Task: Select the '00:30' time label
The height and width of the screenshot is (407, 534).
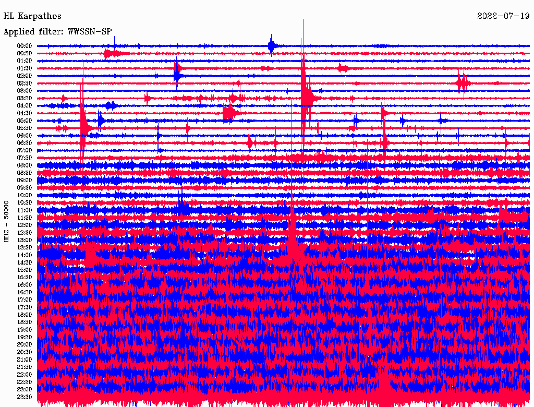Action: coord(25,54)
